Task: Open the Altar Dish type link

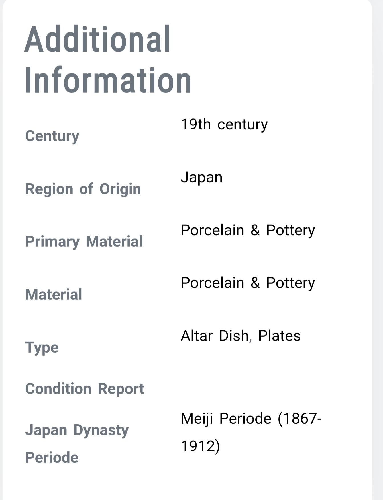Action: coord(215,336)
